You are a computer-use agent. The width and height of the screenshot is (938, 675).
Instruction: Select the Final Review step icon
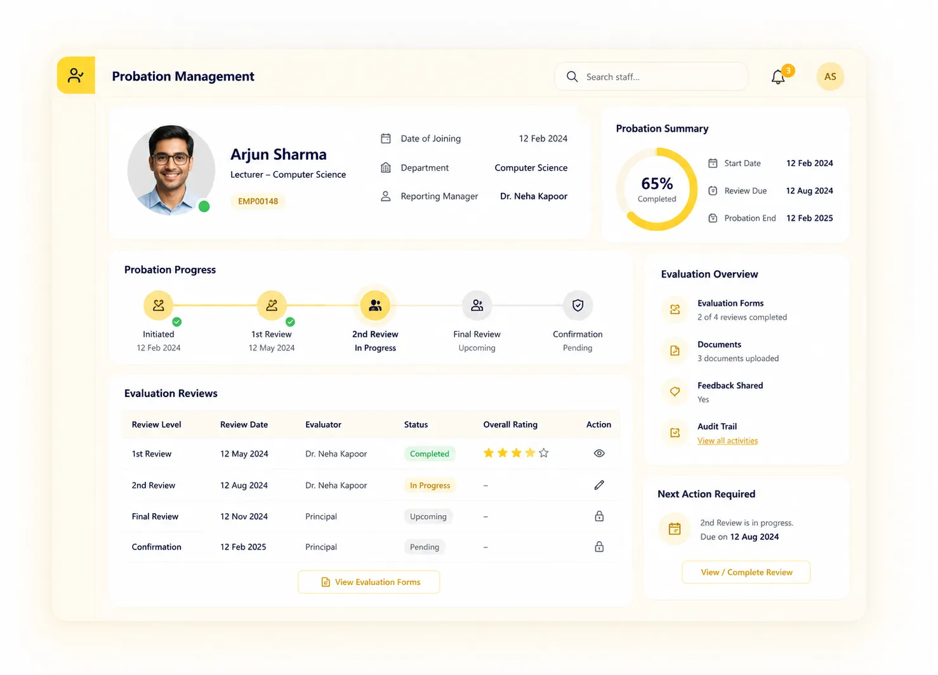(x=477, y=305)
